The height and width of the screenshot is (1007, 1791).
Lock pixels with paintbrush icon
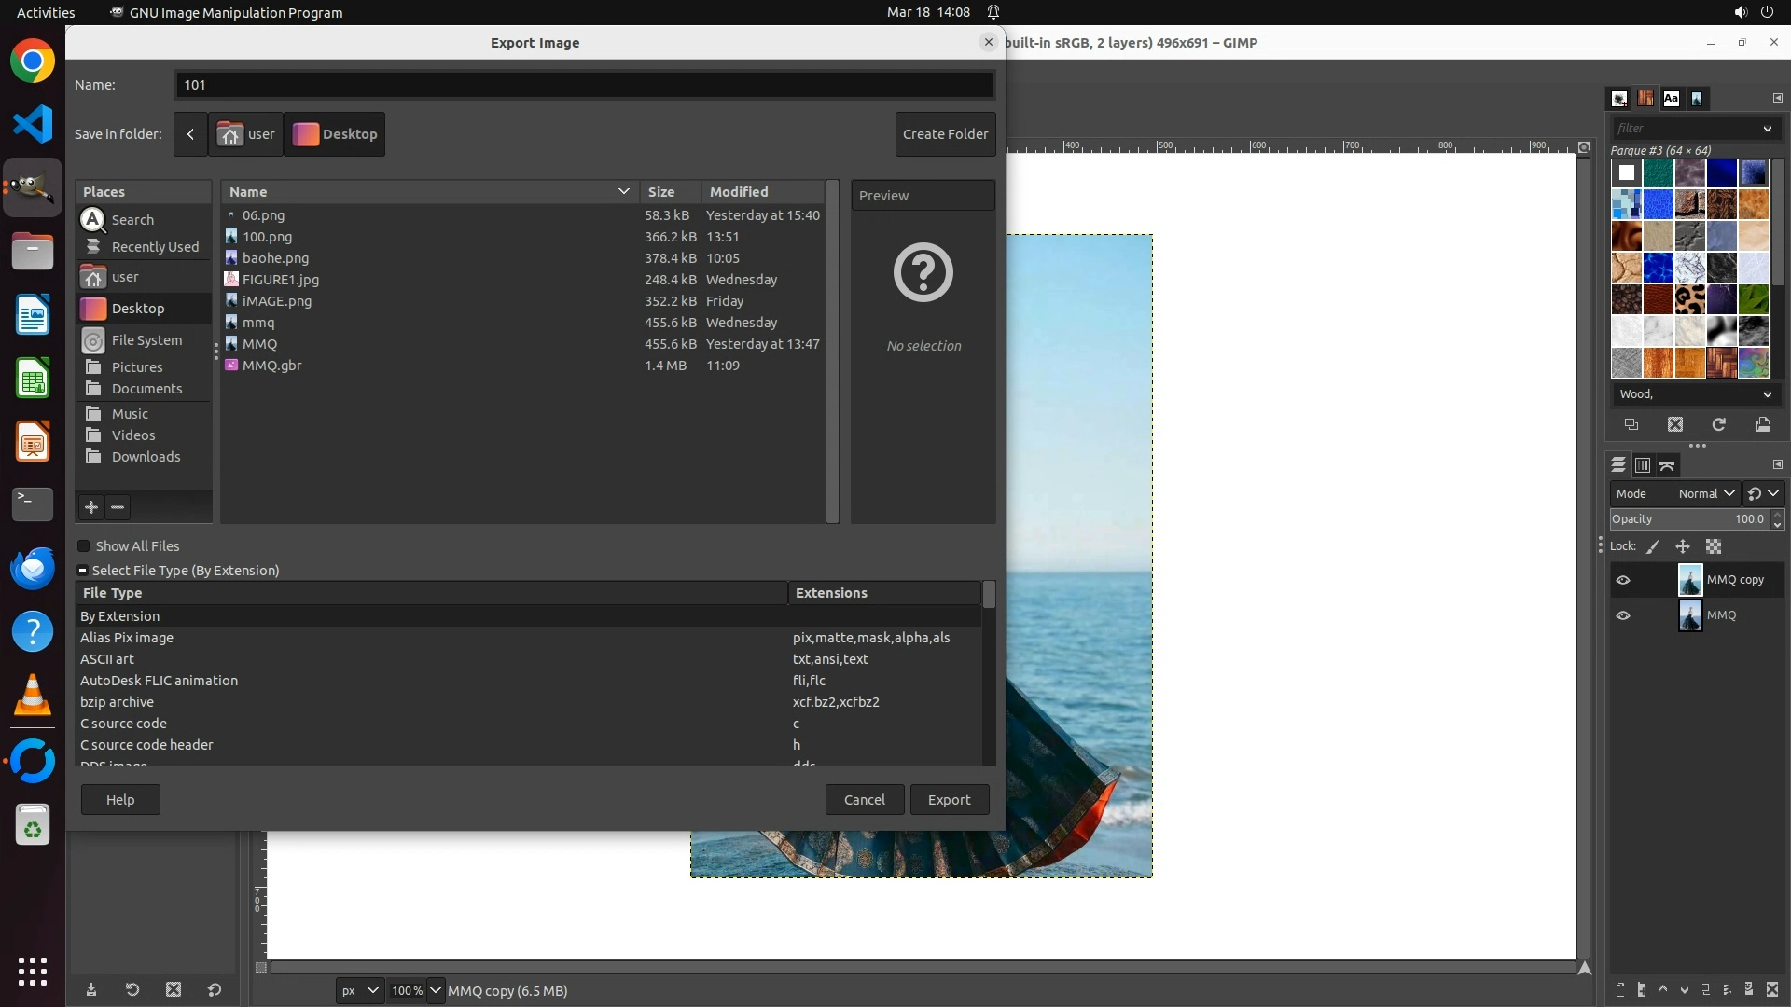[1653, 546]
